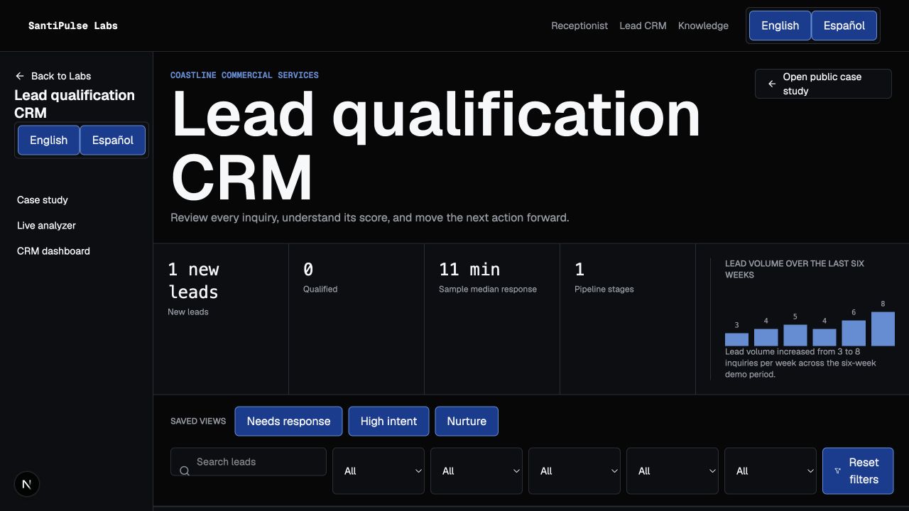Click the 11 min median response value
The image size is (909, 511).
tap(469, 270)
